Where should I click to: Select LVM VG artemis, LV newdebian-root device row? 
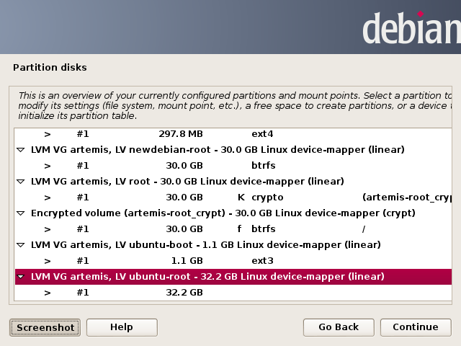click(233, 150)
